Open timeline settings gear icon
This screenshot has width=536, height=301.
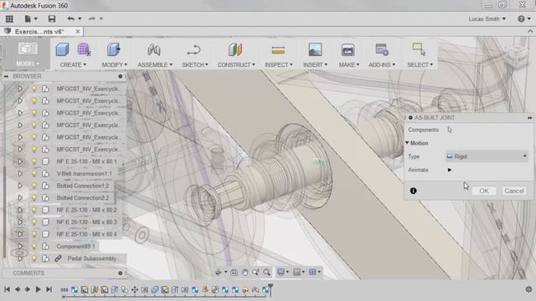[528, 289]
